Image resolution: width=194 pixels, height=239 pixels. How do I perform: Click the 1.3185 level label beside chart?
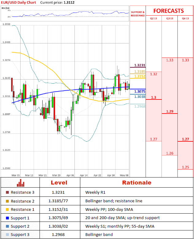(x=140, y=72)
